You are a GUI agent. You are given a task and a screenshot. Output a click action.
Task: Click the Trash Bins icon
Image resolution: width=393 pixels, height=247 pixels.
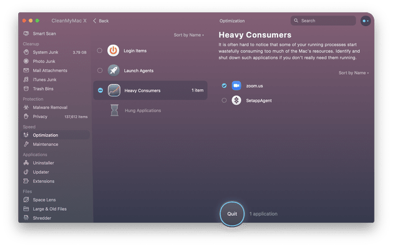26,89
